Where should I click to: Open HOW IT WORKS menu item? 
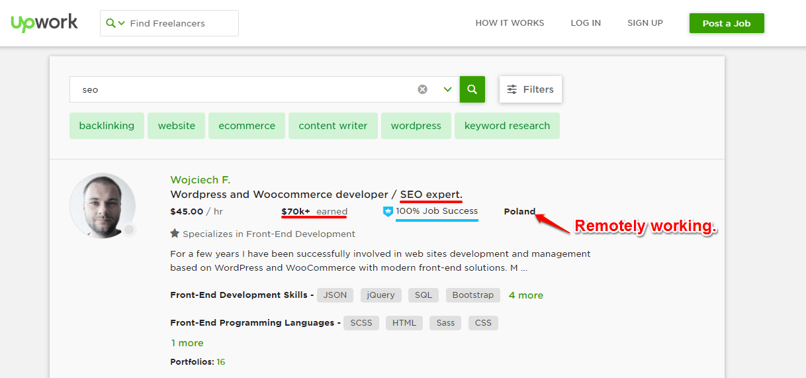[x=510, y=23]
